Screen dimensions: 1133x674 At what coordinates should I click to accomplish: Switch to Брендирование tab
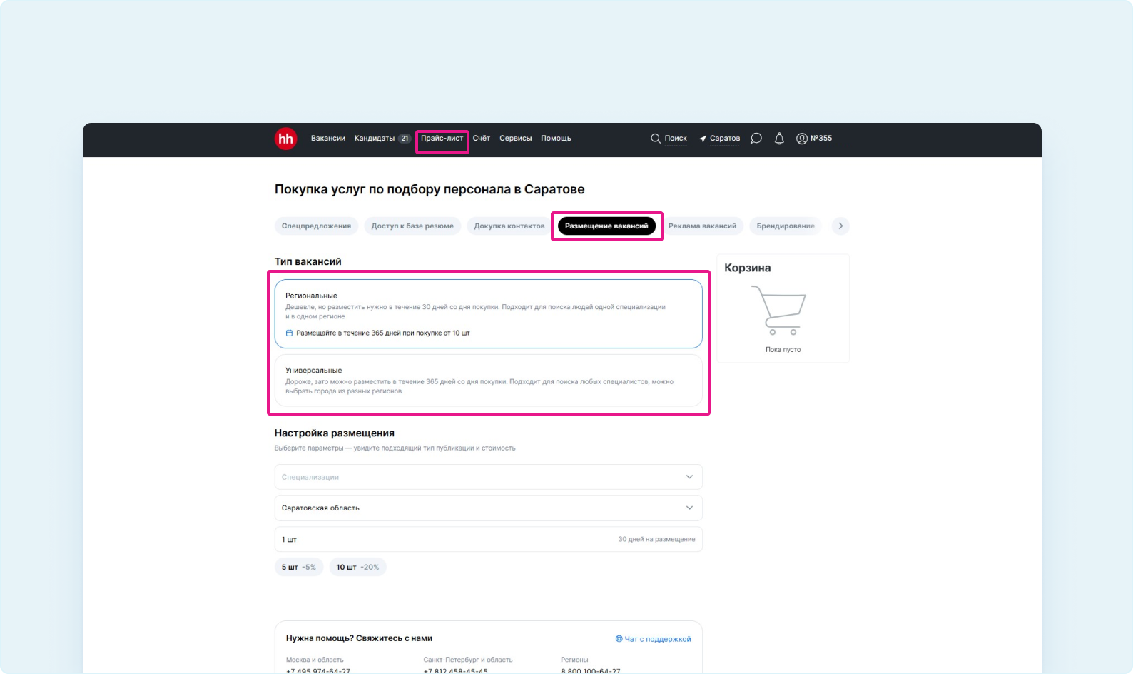(x=786, y=226)
